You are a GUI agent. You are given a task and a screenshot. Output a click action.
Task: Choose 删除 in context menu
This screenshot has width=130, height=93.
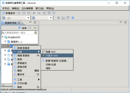click(x=27, y=71)
